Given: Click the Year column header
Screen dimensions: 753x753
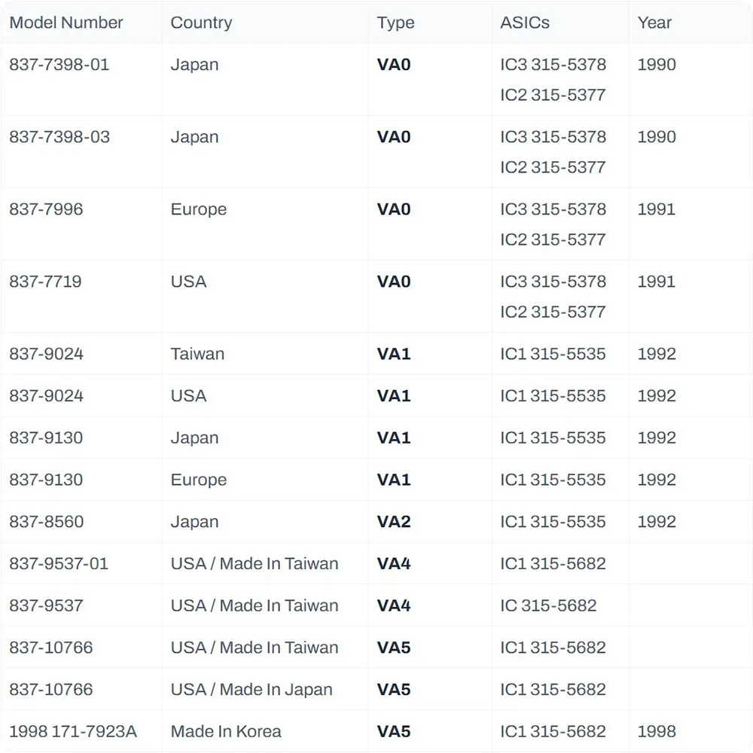Looking at the screenshot, I should point(654,23).
